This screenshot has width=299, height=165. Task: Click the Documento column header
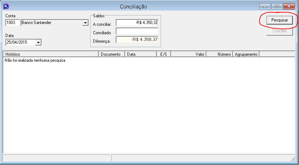coord(111,54)
